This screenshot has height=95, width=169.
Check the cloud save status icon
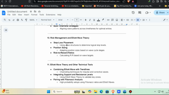tap(39, 12)
